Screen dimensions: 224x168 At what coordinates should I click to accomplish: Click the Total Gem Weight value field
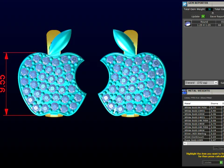point(210,9)
